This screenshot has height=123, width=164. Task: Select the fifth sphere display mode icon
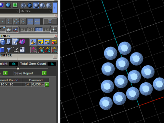click(x=49, y=5)
